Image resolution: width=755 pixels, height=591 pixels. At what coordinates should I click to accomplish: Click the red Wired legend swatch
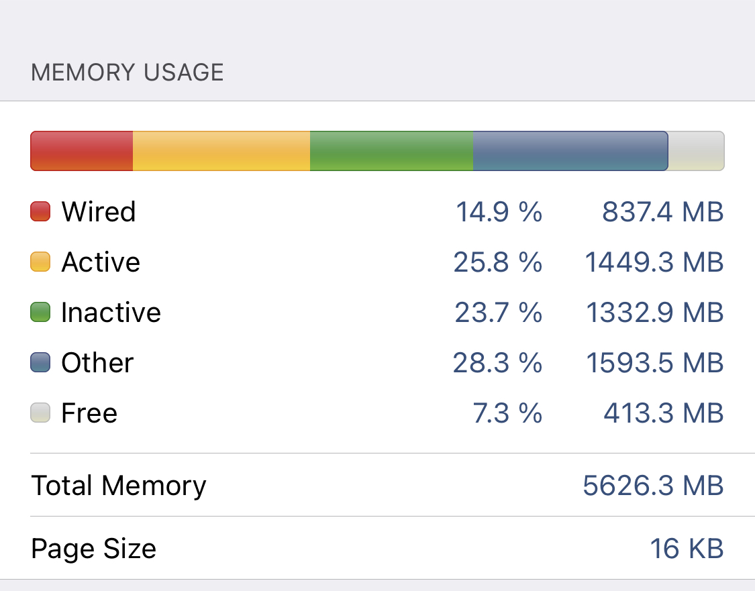click(41, 211)
